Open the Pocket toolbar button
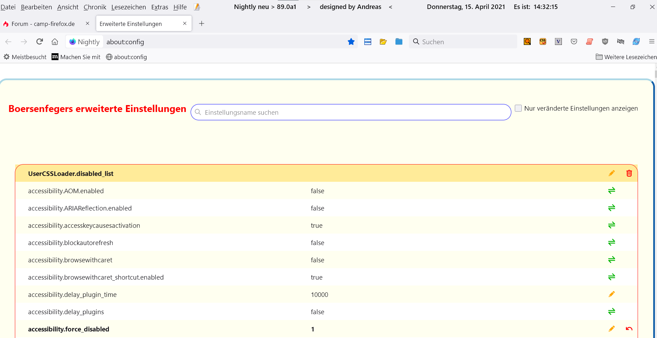The image size is (657, 338). (574, 42)
